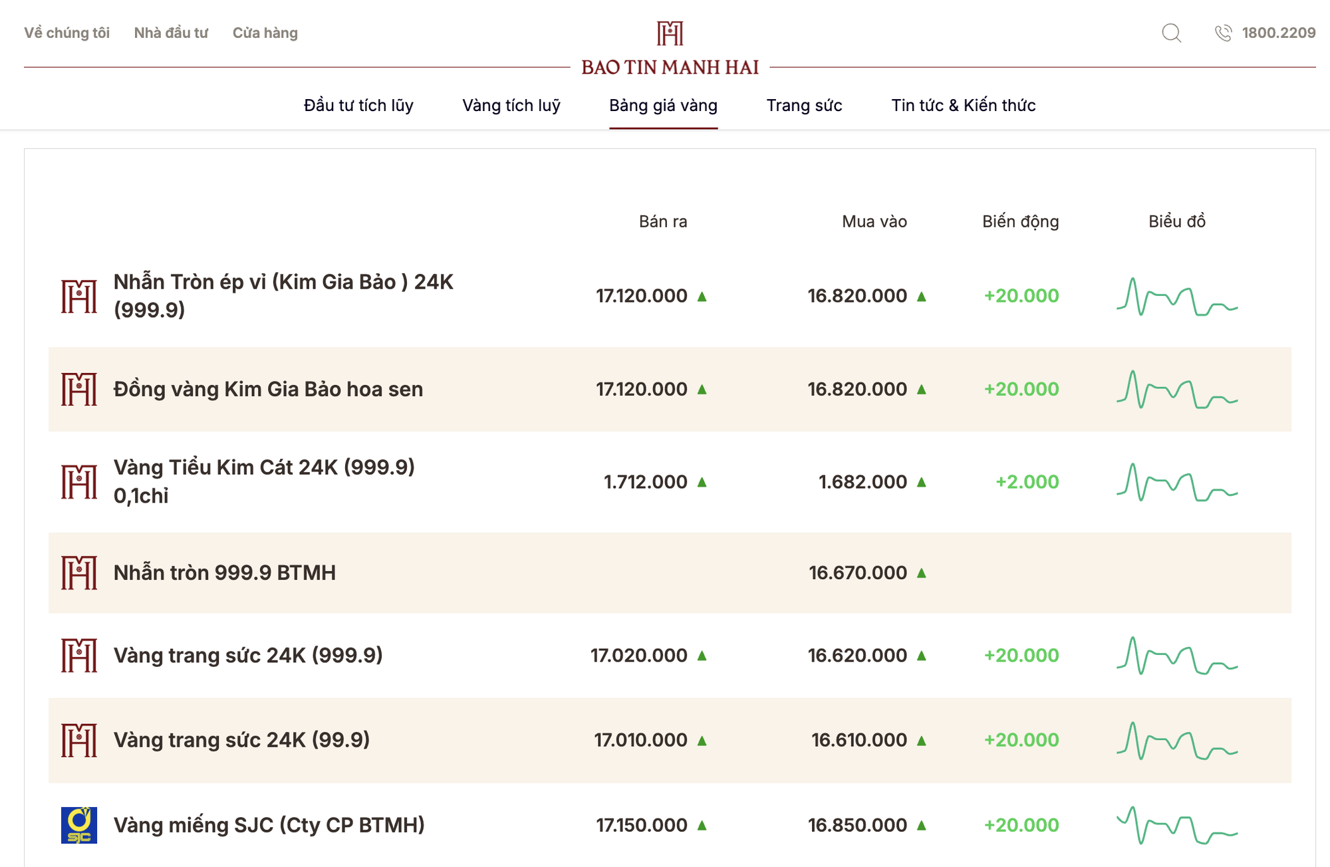Click the Nhà đầu tư link
This screenshot has width=1330, height=867.
(171, 33)
